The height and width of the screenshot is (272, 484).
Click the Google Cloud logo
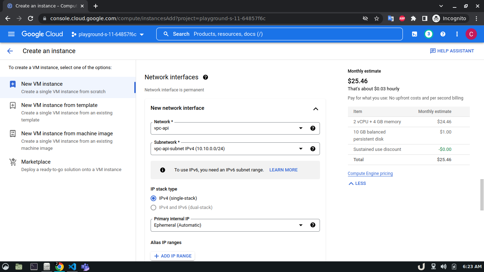(42, 34)
